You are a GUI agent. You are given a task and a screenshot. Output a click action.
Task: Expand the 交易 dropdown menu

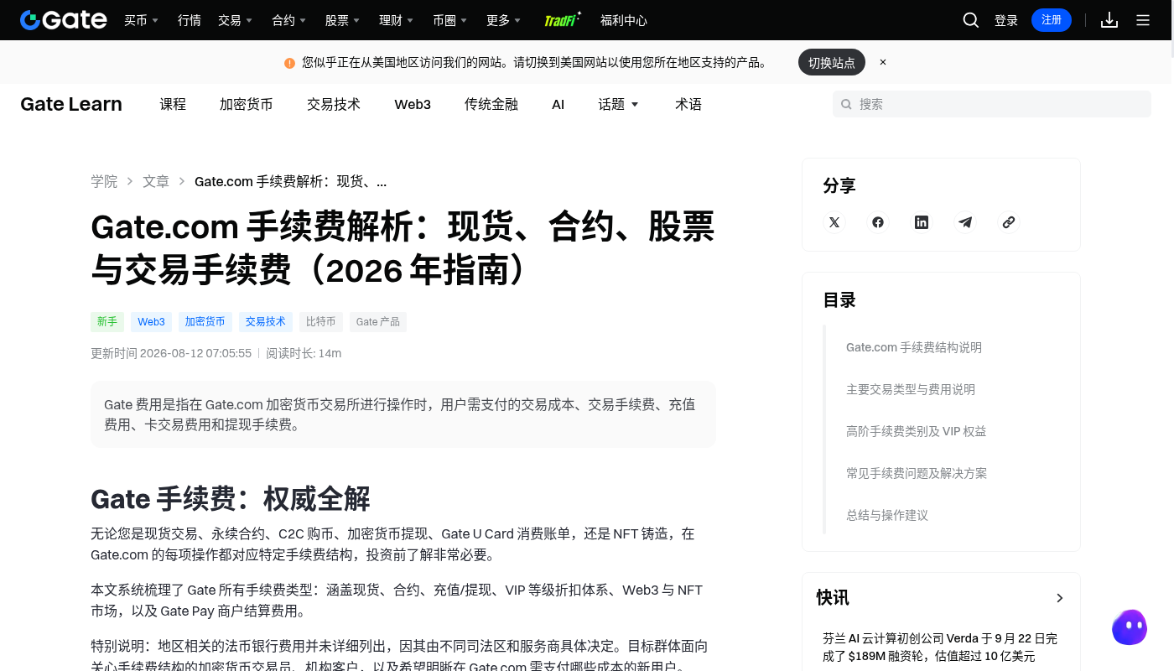click(x=235, y=20)
